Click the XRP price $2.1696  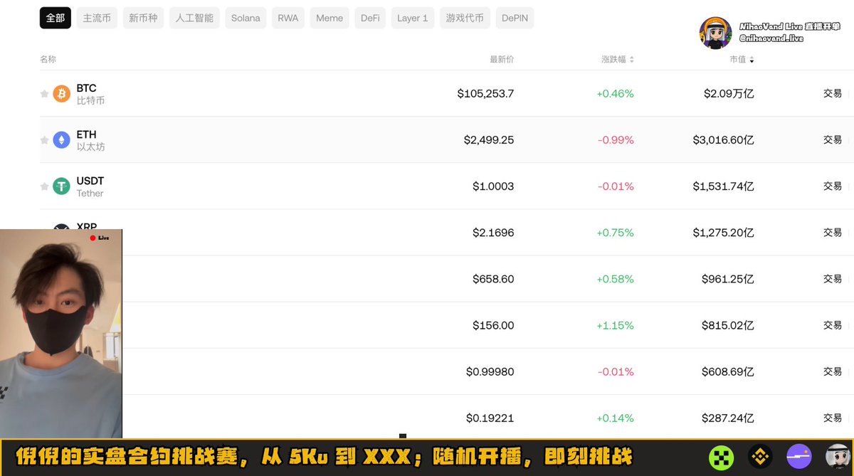click(x=493, y=233)
